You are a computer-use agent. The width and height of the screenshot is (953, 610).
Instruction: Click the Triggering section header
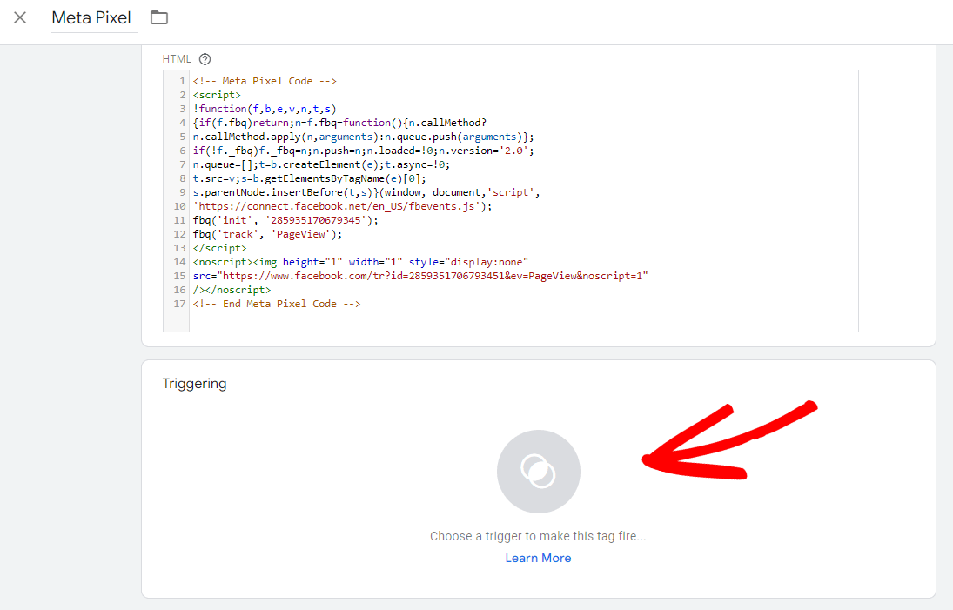(192, 383)
